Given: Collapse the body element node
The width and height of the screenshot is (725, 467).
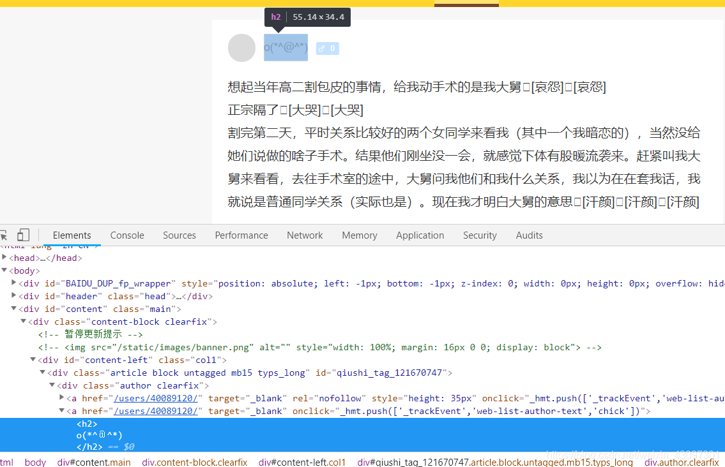Looking at the screenshot, I should click(4, 271).
